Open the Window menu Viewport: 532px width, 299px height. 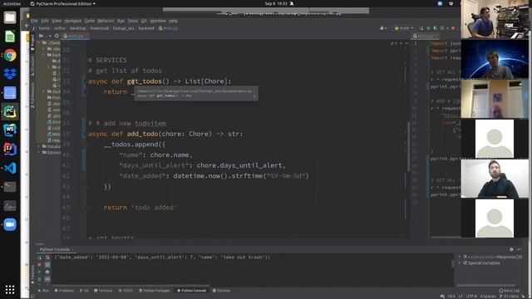tap(158, 21)
